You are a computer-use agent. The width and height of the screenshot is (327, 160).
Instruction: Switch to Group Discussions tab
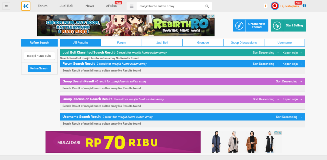pyautogui.click(x=244, y=42)
